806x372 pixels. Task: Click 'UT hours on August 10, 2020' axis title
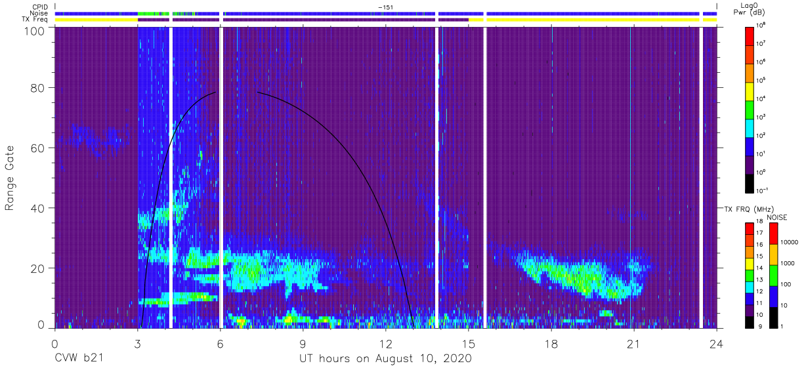[385, 359]
